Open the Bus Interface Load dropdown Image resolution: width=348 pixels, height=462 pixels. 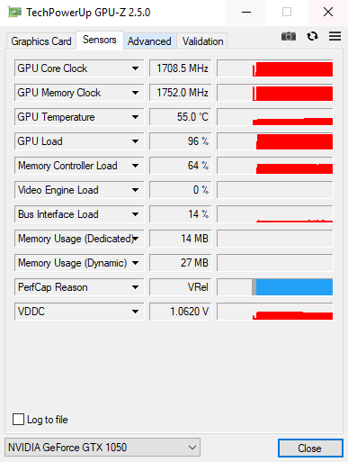pos(135,214)
